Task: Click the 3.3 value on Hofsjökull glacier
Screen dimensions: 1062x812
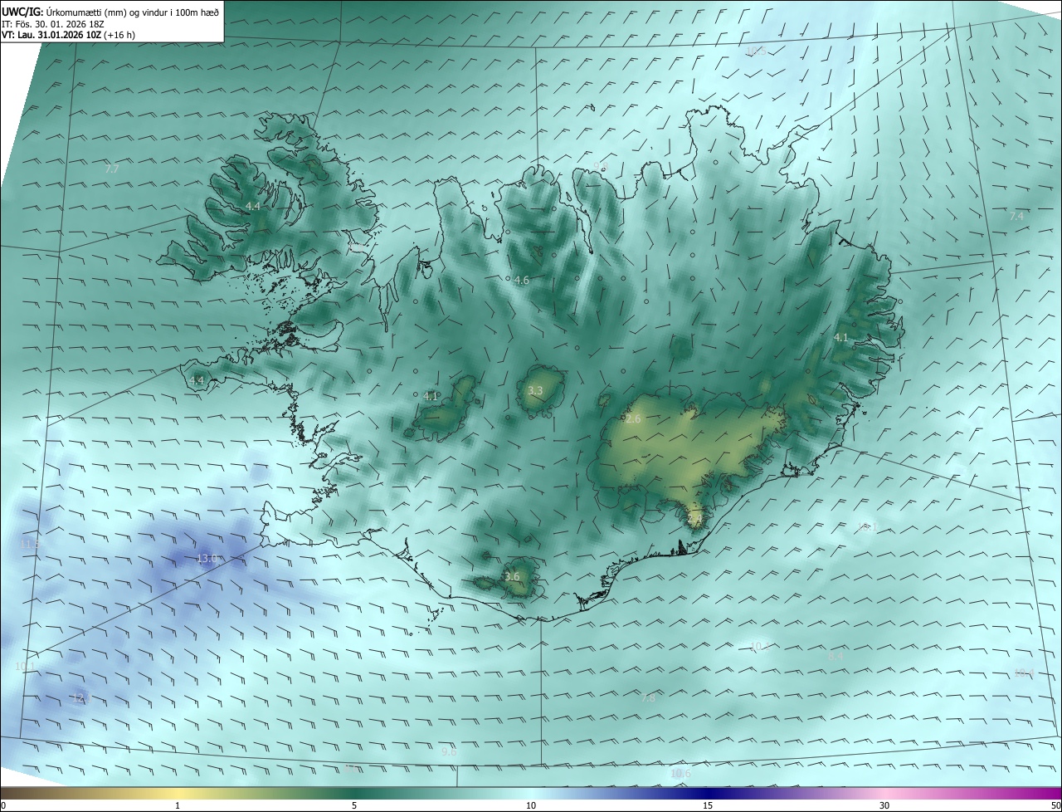Action: coord(535,390)
